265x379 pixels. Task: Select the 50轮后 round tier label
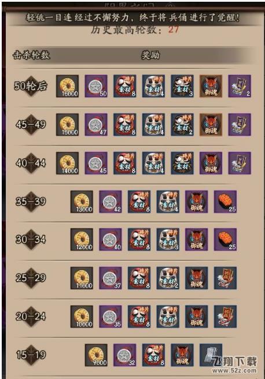tap(31, 86)
